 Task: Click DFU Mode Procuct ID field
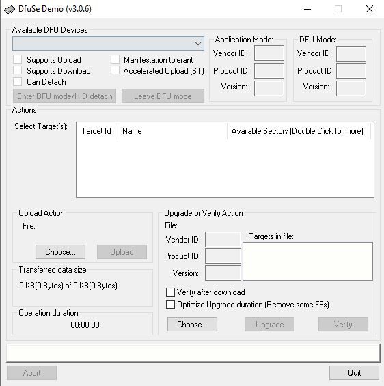(351, 70)
